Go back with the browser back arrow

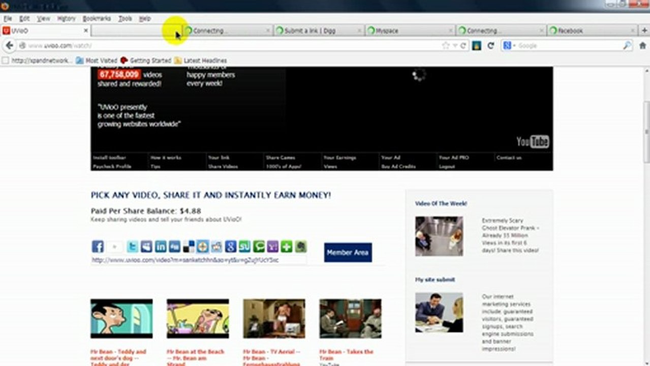[x=9, y=45]
